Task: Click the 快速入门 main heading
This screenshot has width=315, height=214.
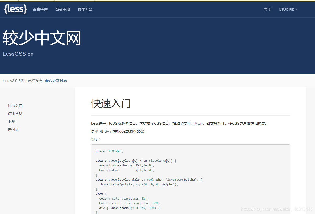Action: click(111, 103)
